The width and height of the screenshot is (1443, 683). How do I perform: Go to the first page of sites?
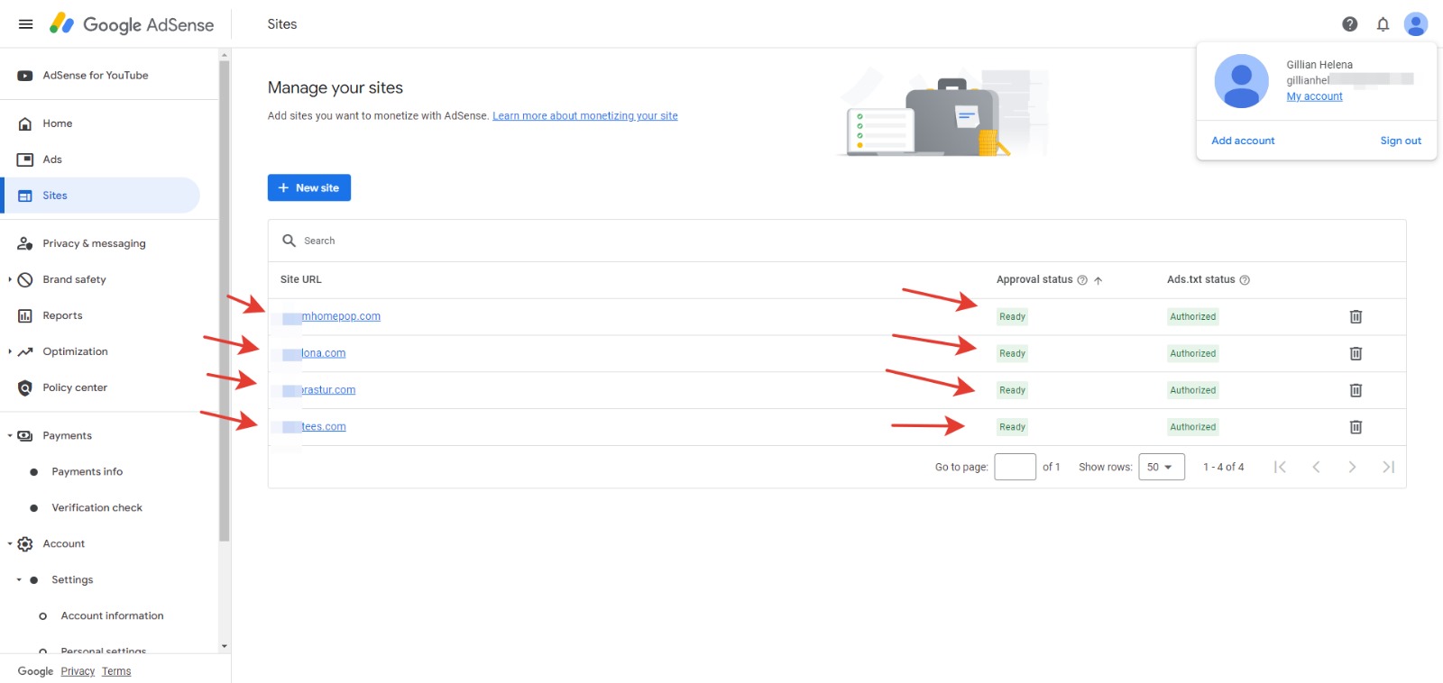pos(1280,467)
